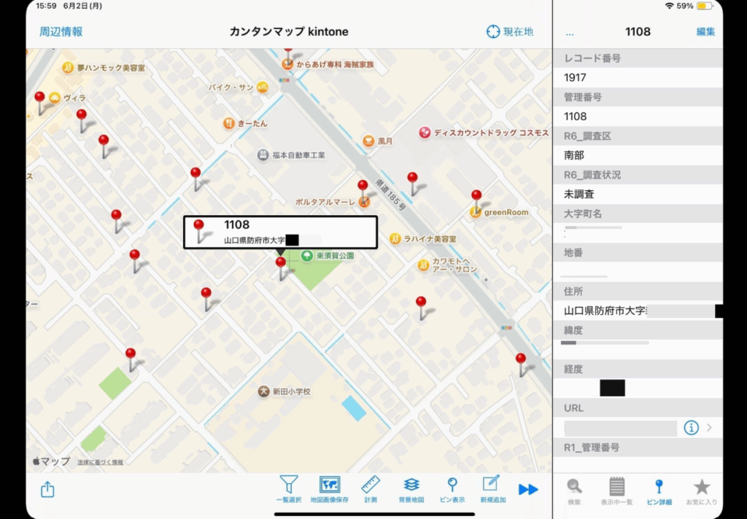Viewport: 747px width, 519px height.
Task: Tap きーたん restaurant marker
Action: 229,123
